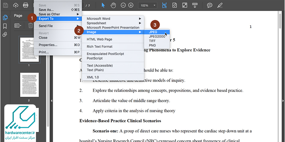Export as Rich Text Format
The image size is (285, 142).
[x=113, y=47]
